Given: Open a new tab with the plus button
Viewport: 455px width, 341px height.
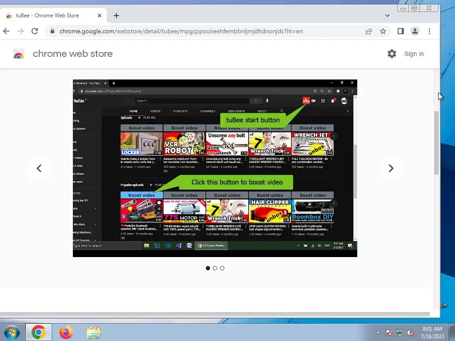Looking at the screenshot, I should 116,16.
